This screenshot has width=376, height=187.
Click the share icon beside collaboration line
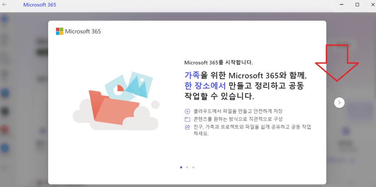(187, 127)
